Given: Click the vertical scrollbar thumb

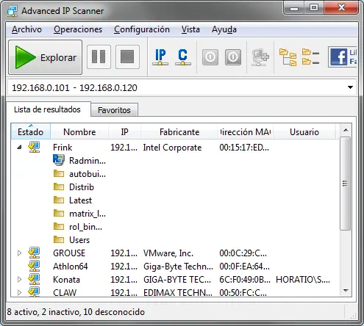Looking at the screenshot, I should pos(346,184).
